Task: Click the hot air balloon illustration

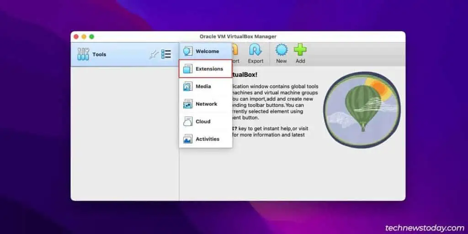Action: click(x=362, y=110)
